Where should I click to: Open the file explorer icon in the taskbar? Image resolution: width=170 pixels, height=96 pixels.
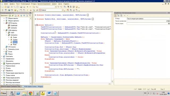click(x=24, y=93)
